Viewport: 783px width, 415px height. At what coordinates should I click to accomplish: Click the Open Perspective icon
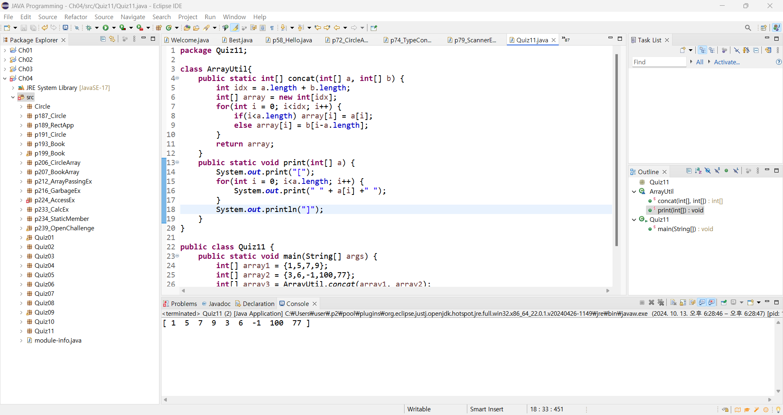(763, 28)
